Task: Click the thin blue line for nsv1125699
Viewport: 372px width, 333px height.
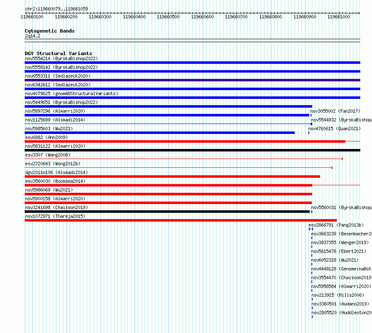Action: coord(168,124)
